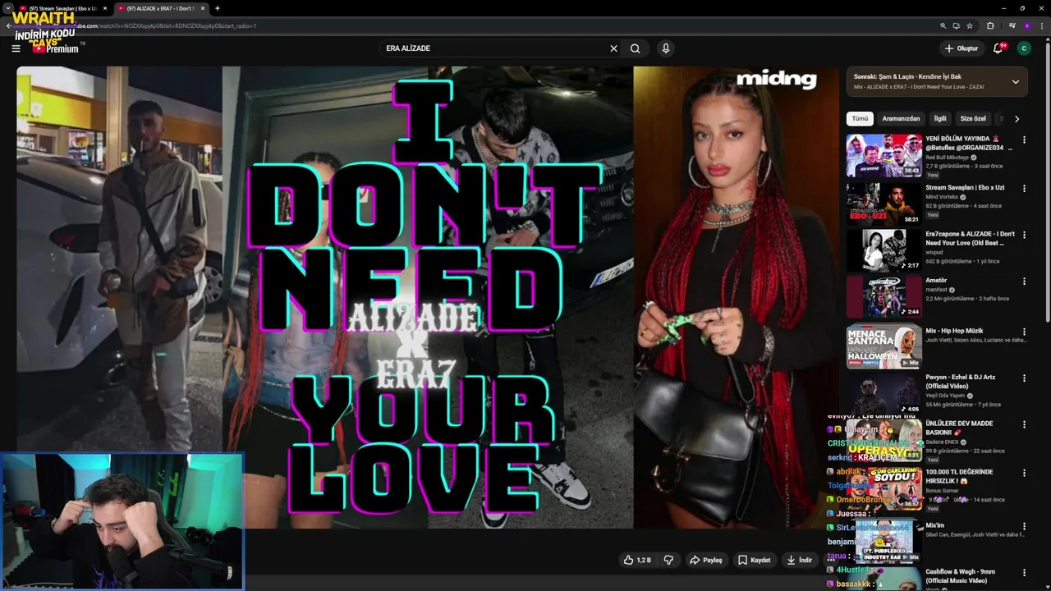Screen dimensions: 1051x591
Task: Select the Tümü filter chip
Action: point(860,118)
